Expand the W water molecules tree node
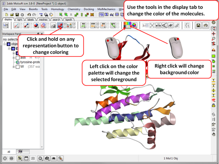Image resolution: width=219 pixels, height=164 pixels. [14, 67]
